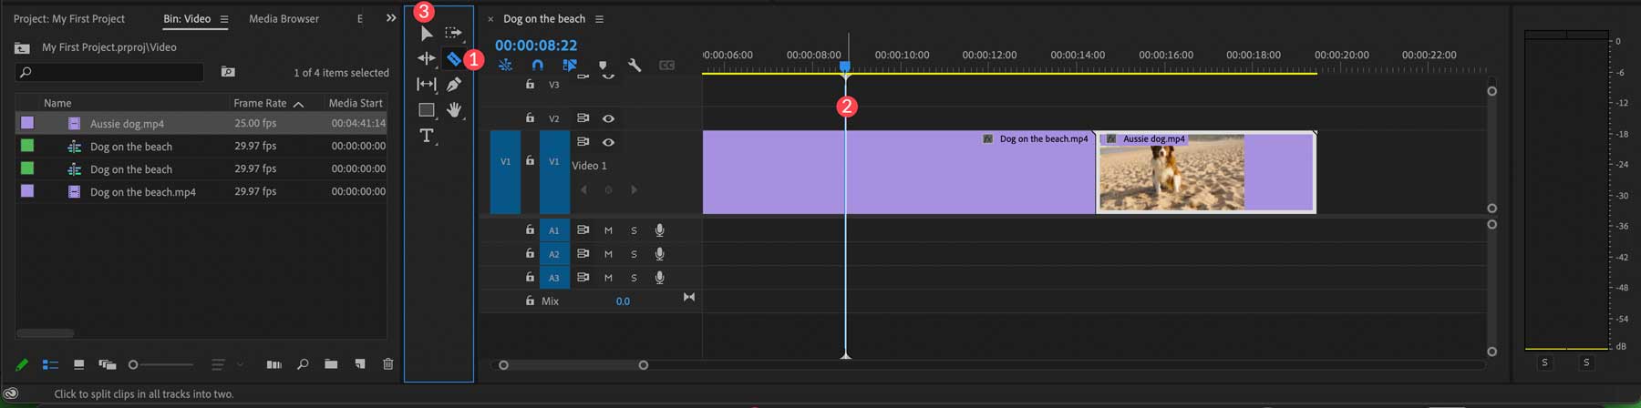Show hidden panels via double chevron
The width and height of the screenshot is (1641, 408).
pyautogui.click(x=391, y=18)
